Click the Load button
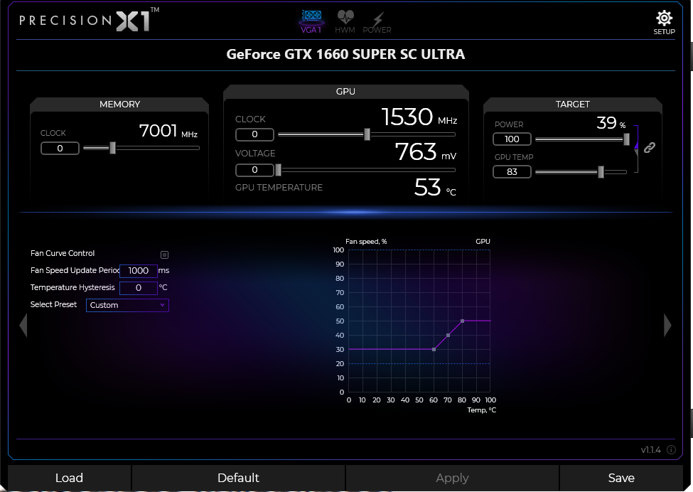Viewport: 693px width, 492px height. tap(69, 478)
